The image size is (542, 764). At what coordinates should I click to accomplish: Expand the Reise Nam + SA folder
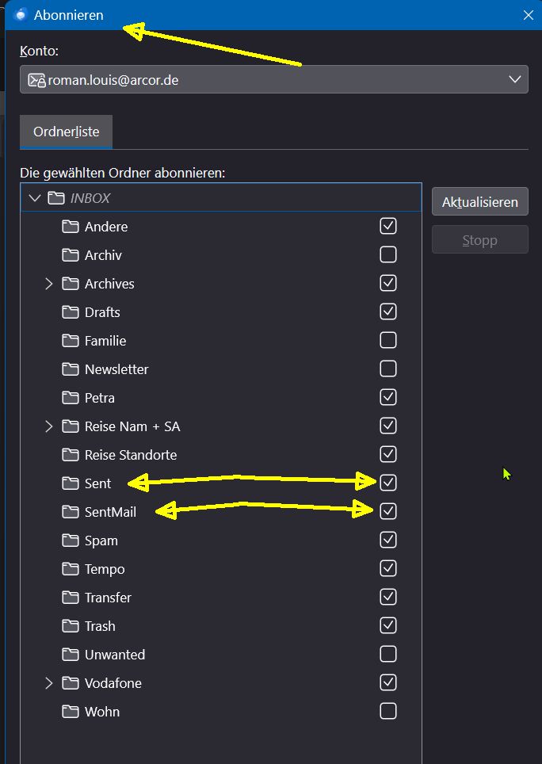coord(48,426)
